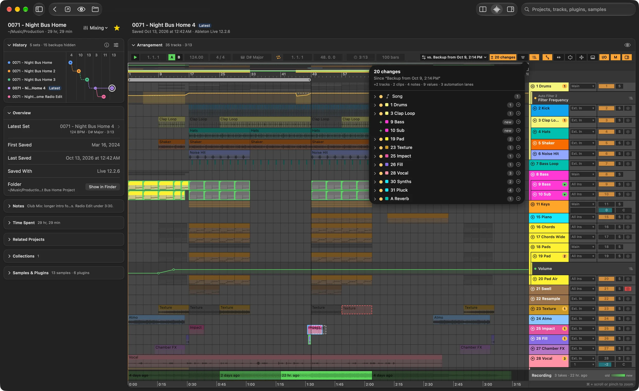The image size is (639, 391).
Task: Click the jump arrow icon on 1 Drums change row
Action: (518, 105)
